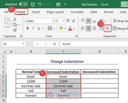Click the Undo arrow icon
Image resolution: width=128 pixels, height=103 pixels.
(x=40, y=4)
